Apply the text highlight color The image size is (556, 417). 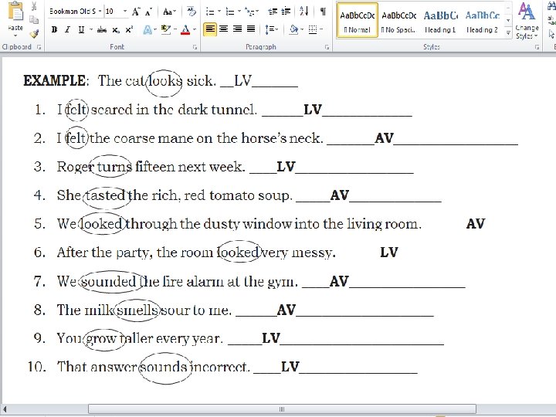165,29
